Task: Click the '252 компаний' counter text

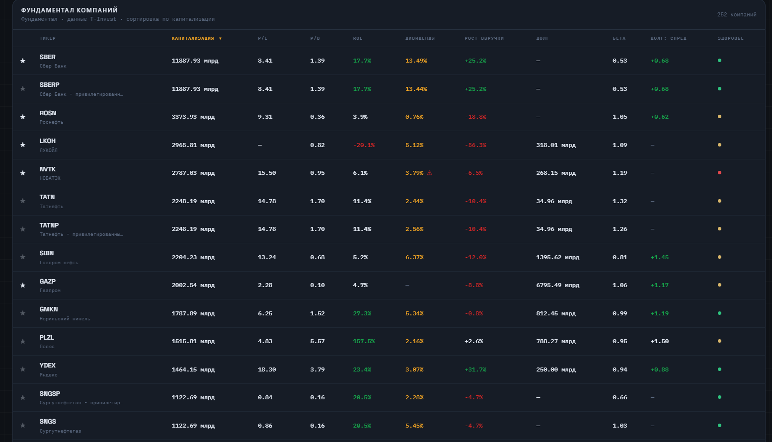Action: [737, 14]
